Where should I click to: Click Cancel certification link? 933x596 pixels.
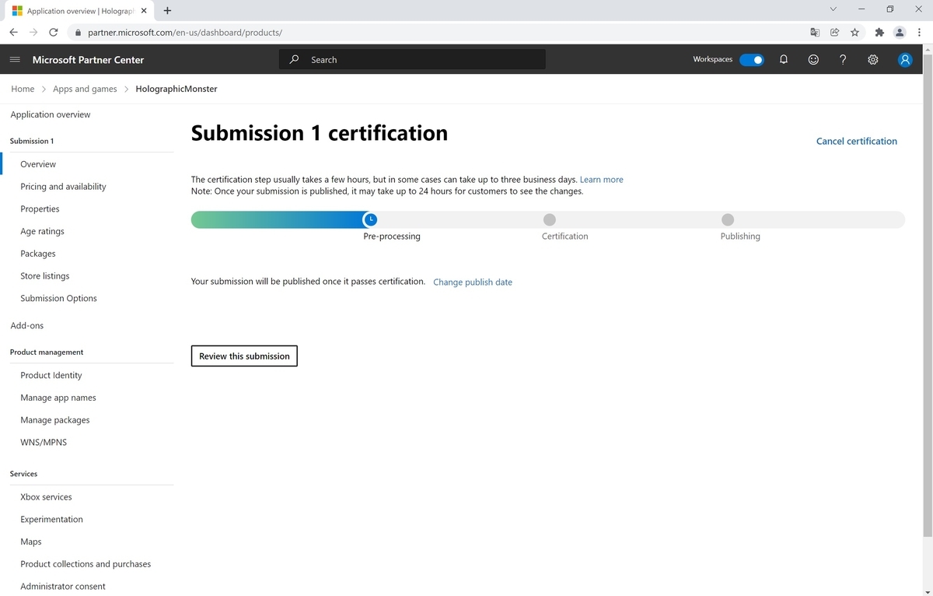[857, 141]
